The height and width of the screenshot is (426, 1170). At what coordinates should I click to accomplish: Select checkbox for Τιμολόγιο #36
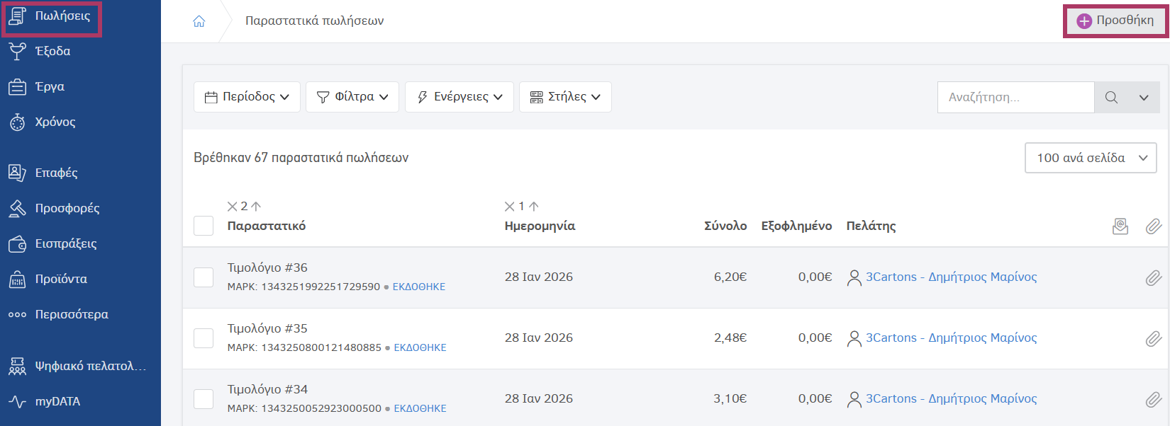(x=204, y=277)
